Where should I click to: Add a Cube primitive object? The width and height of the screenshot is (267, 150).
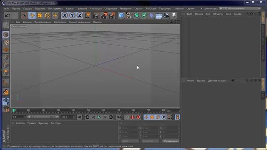coord(121,15)
